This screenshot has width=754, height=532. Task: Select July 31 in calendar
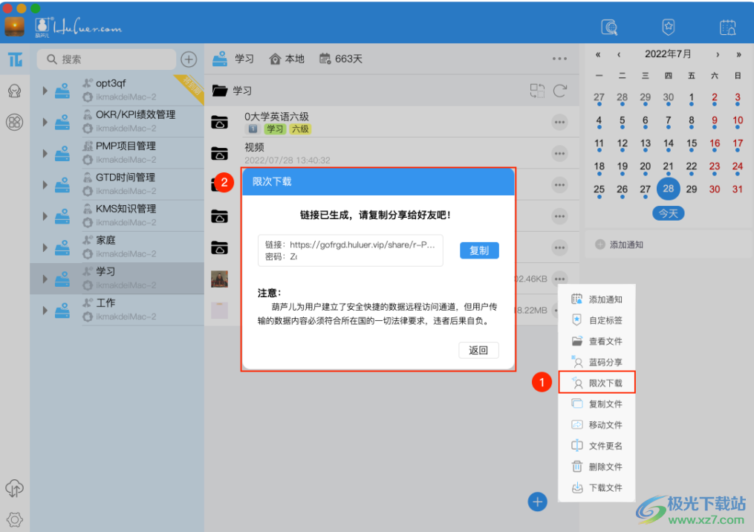point(738,189)
